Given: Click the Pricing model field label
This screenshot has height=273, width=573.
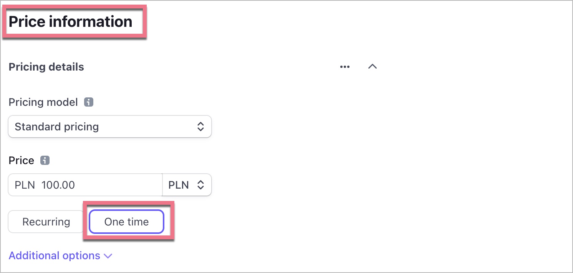Looking at the screenshot, I should [43, 102].
